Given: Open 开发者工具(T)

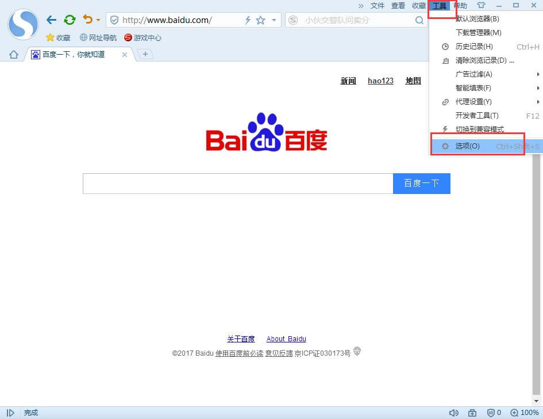Looking at the screenshot, I should pyautogui.click(x=486, y=116).
